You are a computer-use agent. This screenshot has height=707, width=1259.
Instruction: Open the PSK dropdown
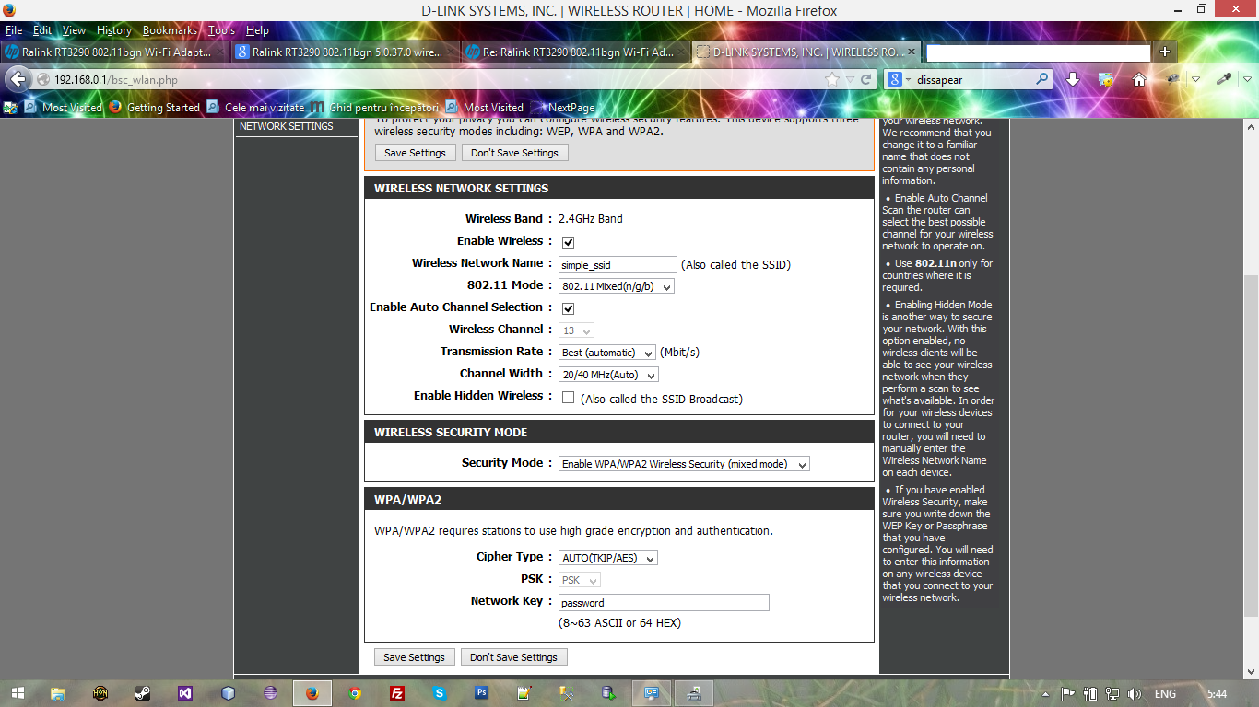[580, 580]
